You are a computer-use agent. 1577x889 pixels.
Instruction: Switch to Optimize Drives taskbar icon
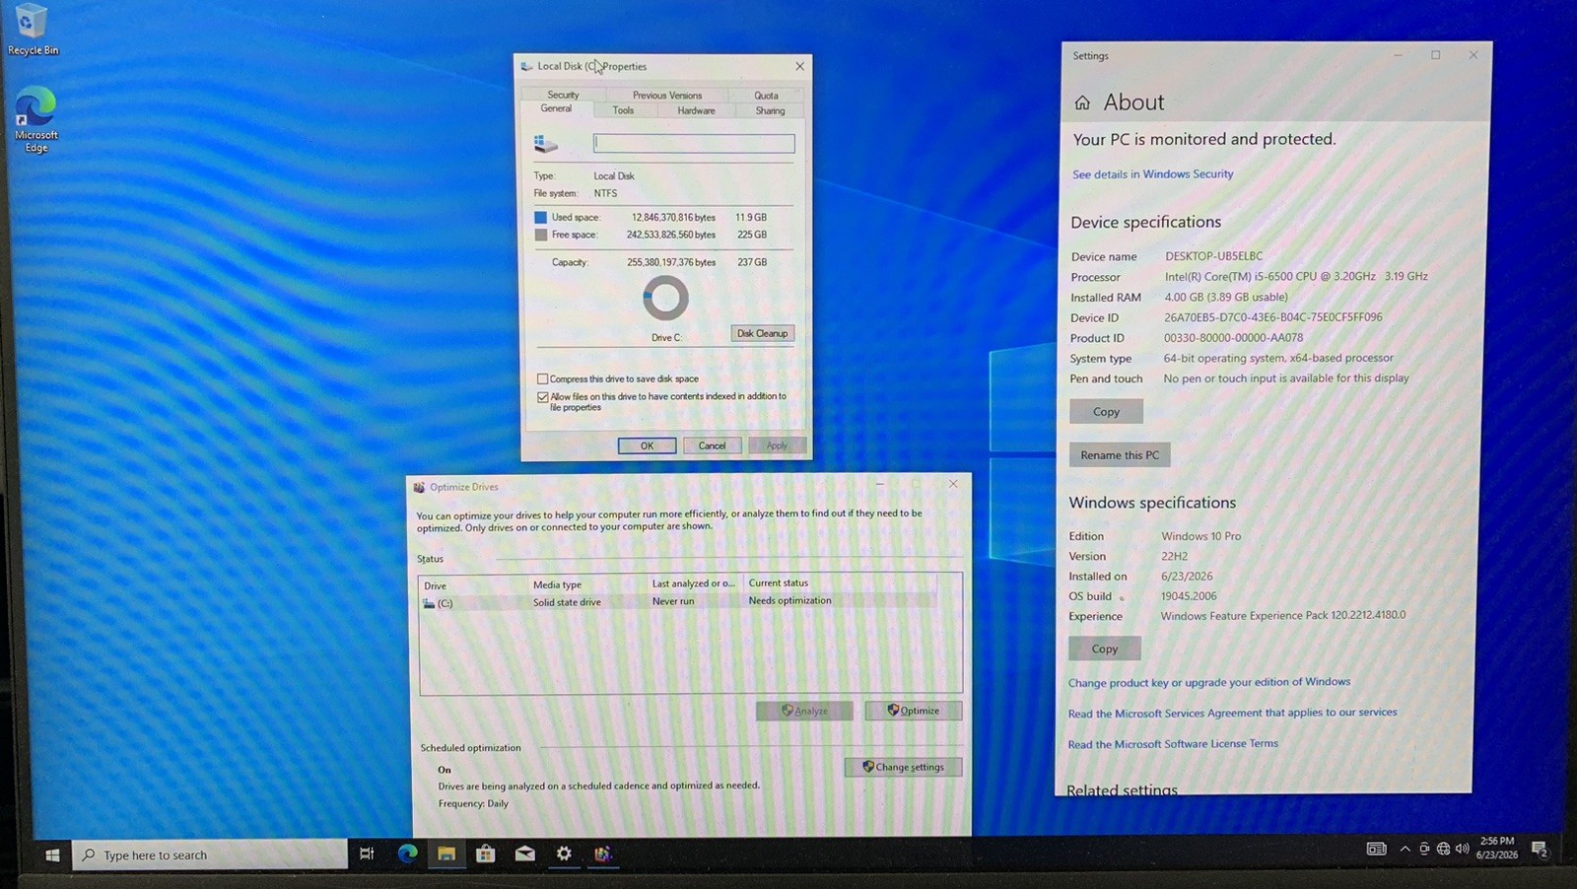603,854
